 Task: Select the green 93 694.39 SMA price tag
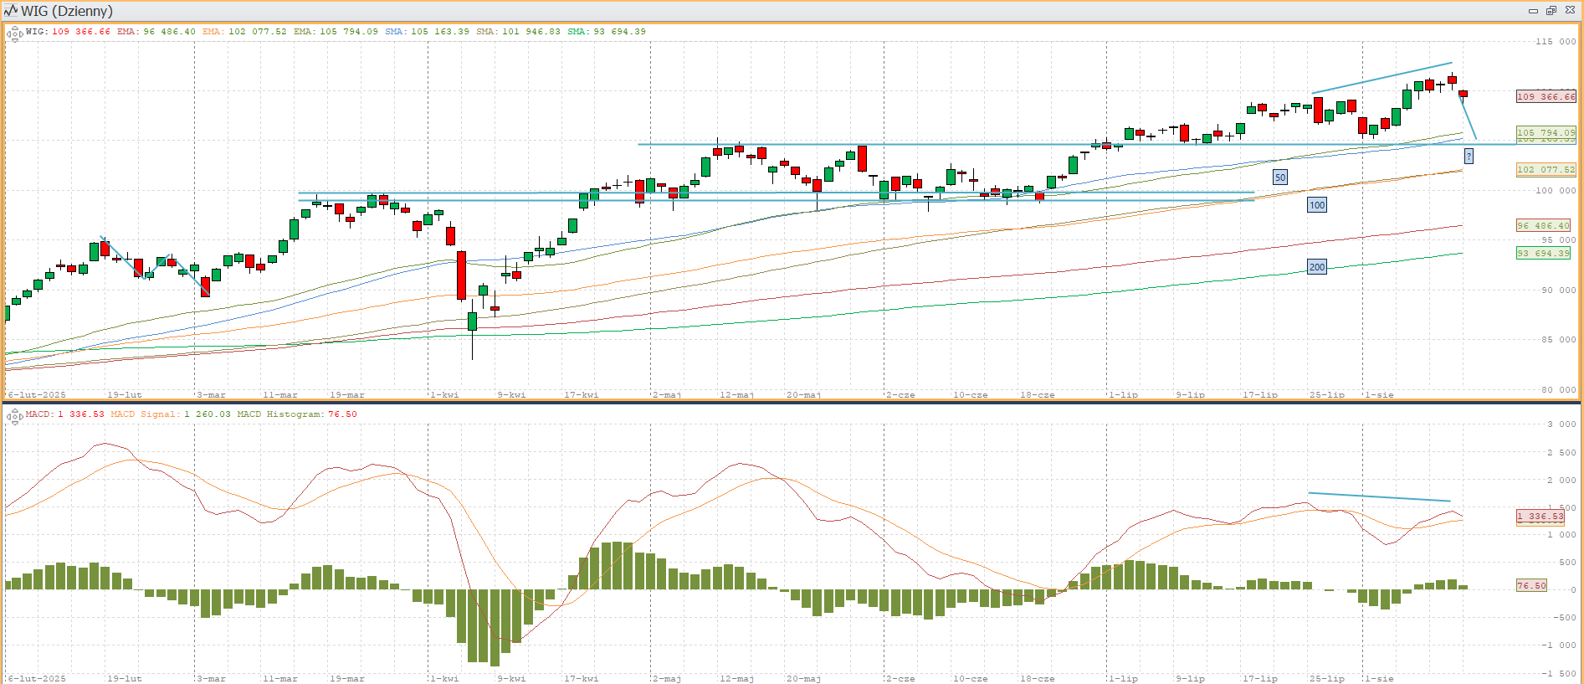point(1543,253)
